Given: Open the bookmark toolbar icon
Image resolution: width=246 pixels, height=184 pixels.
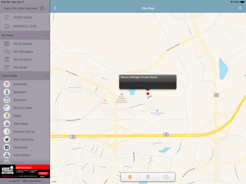Looking at the screenshot, I should click(148, 177).
